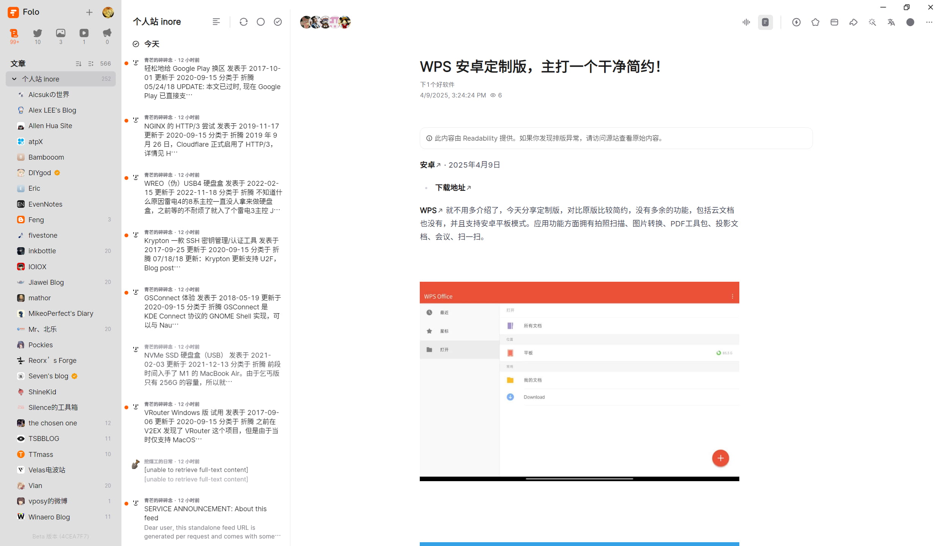This screenshot has width=942, height=546.
Task: Open the NVMe SSD 硬盘盒（USB） entry
Action: point(206,365)
